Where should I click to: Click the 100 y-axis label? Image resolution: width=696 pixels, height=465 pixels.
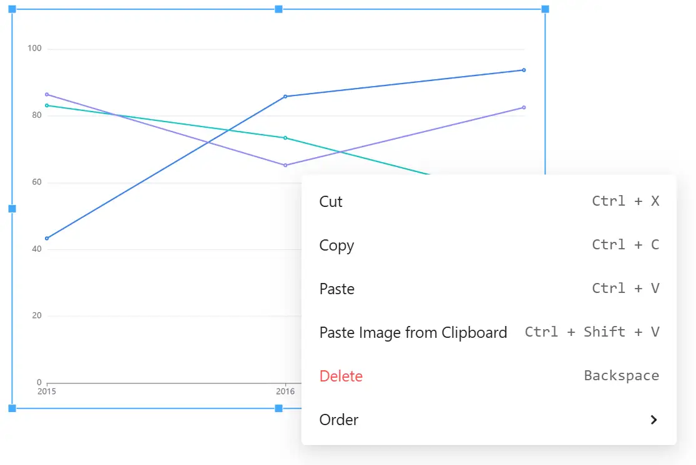point(34,49)
